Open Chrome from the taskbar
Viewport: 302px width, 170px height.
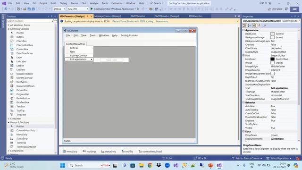pos(150,165)
